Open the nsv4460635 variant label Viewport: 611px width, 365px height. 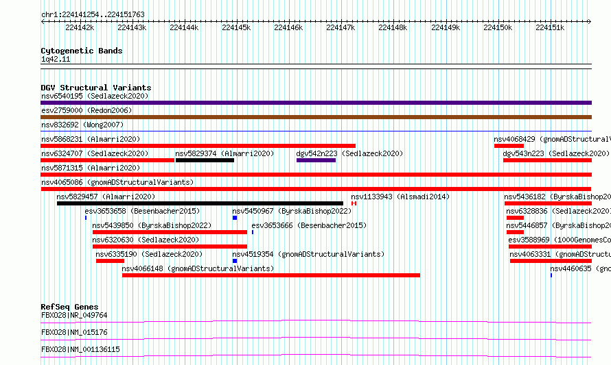[x=580, y=268]
